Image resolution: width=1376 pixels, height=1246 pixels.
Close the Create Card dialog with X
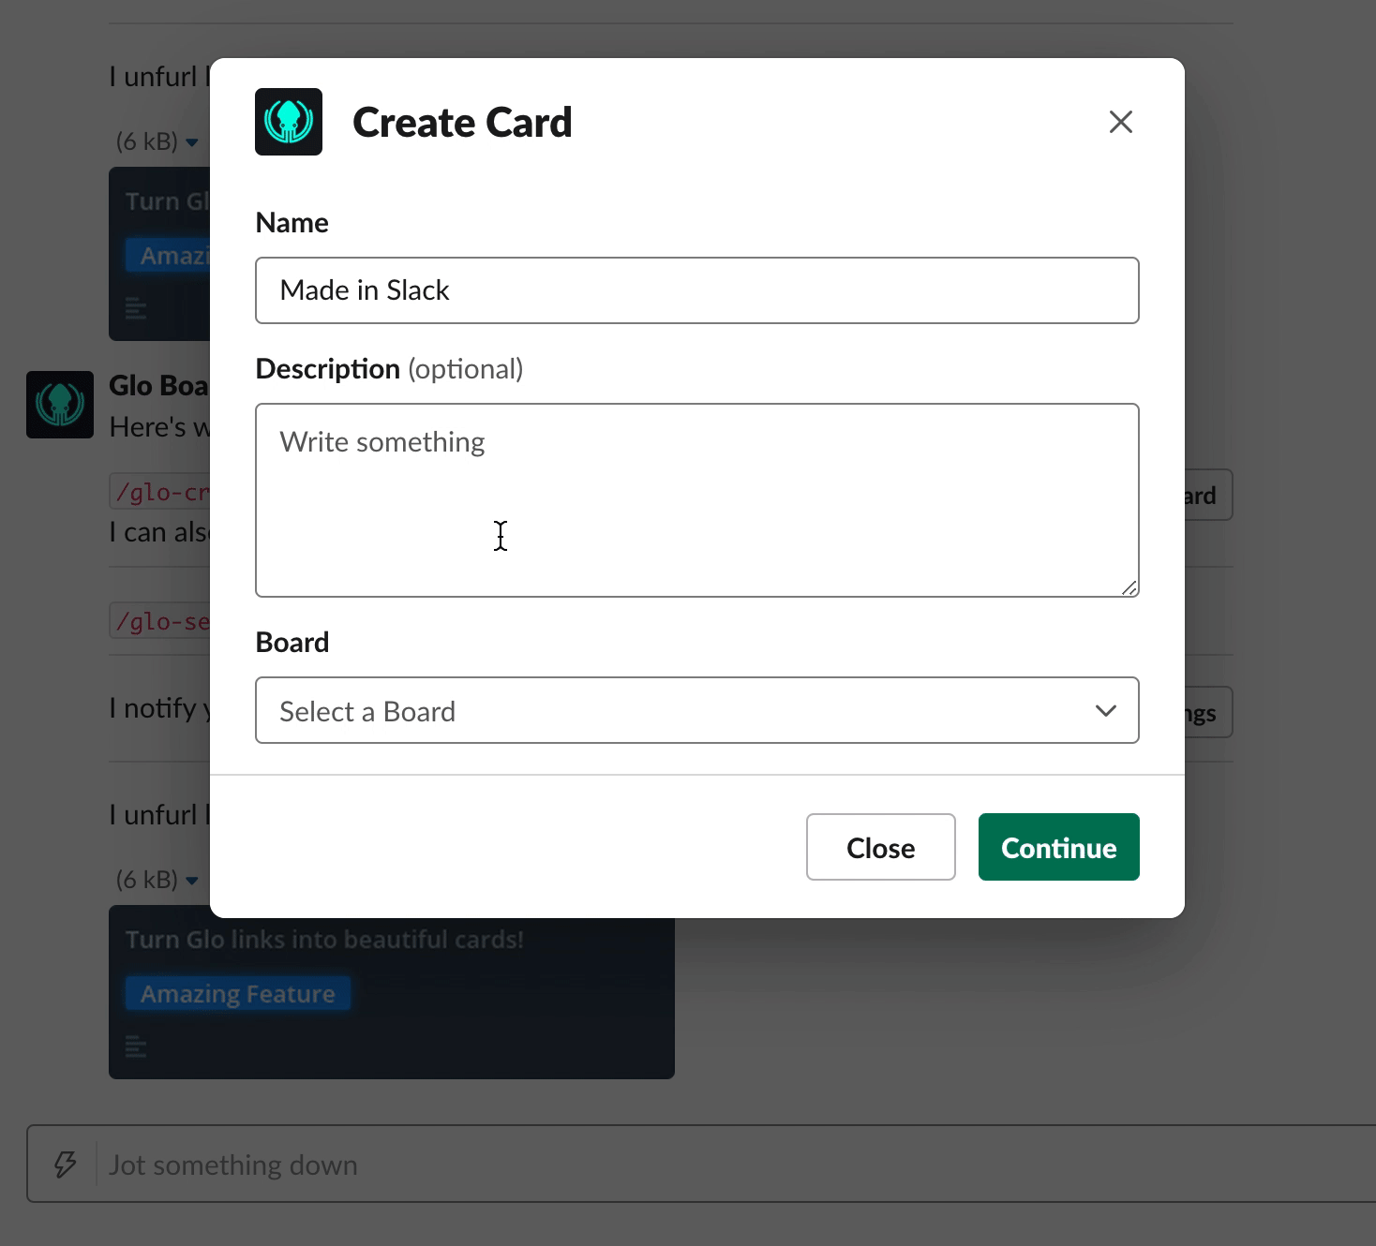tap(1121, 122)
